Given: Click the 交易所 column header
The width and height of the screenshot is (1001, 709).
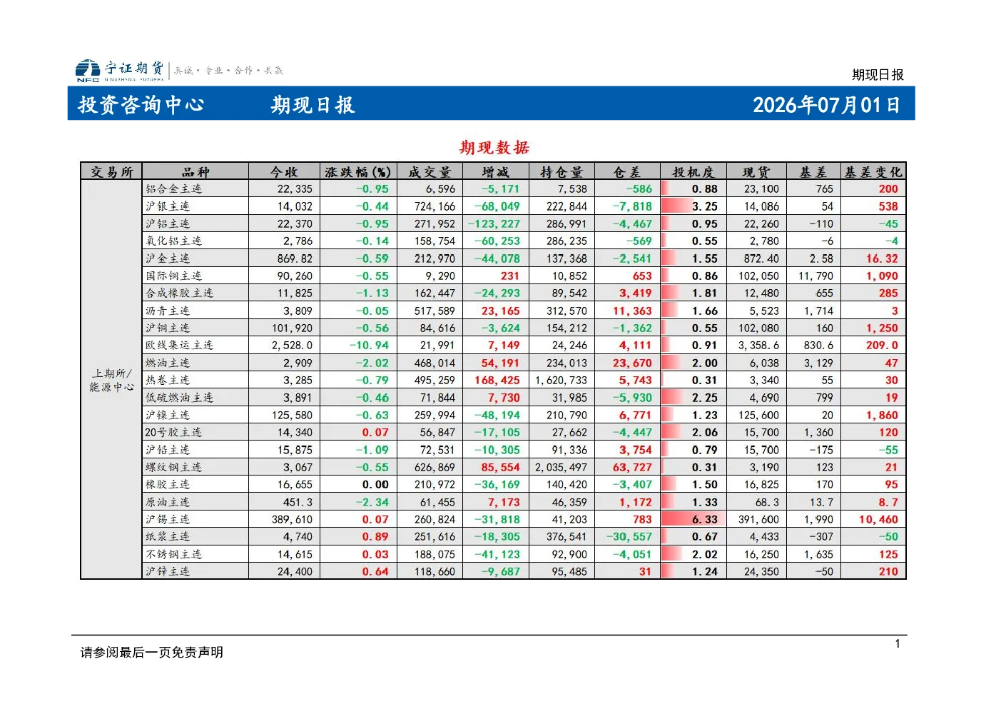Looking at the screenshot, I should point(112,172).
